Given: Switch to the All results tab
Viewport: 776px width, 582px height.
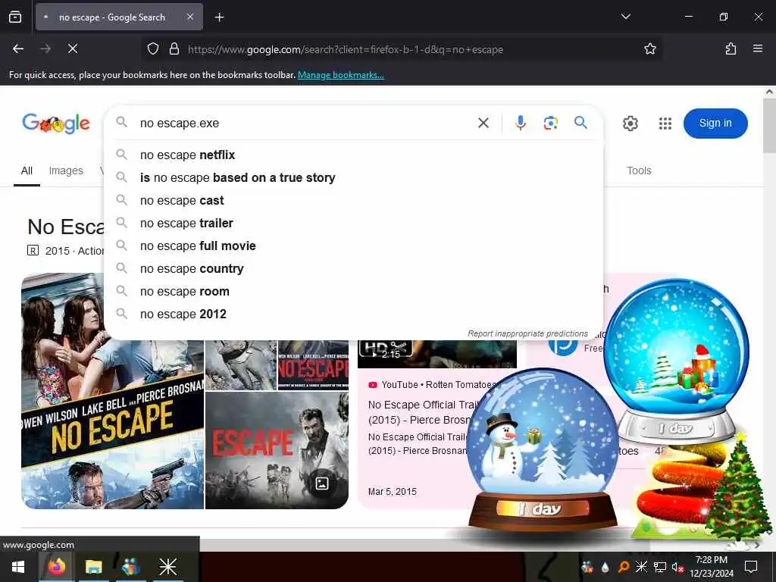Looking at the screenshot, I should click(x=27, y=171).
